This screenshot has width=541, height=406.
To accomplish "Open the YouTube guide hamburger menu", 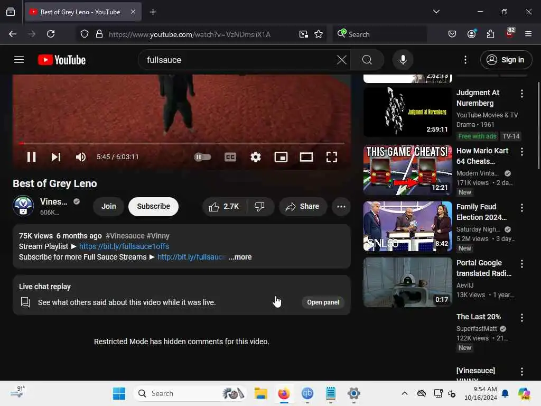I will click(x=19, y=60).
